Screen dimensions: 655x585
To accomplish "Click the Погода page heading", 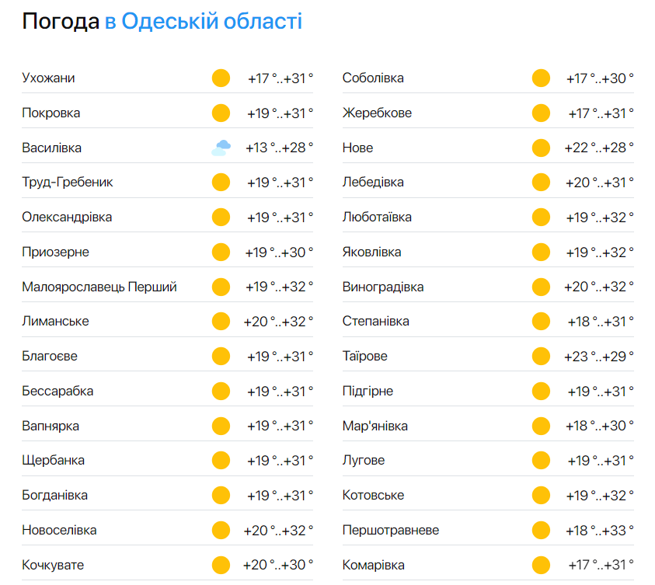I will pos(55,21).
